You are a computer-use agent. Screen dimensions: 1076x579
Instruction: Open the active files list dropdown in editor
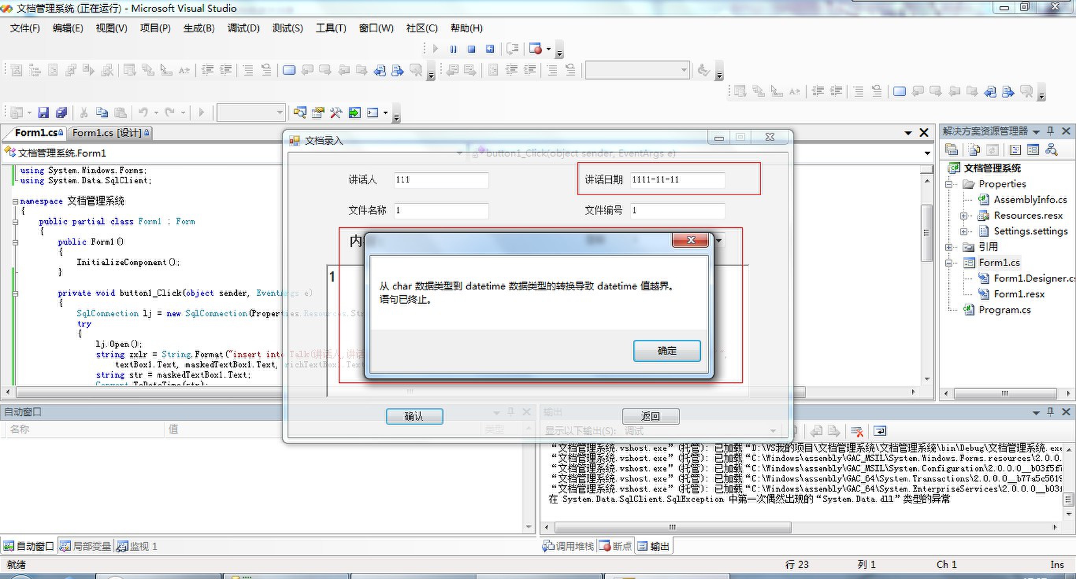pyautogui.click(x=908, y=133)
